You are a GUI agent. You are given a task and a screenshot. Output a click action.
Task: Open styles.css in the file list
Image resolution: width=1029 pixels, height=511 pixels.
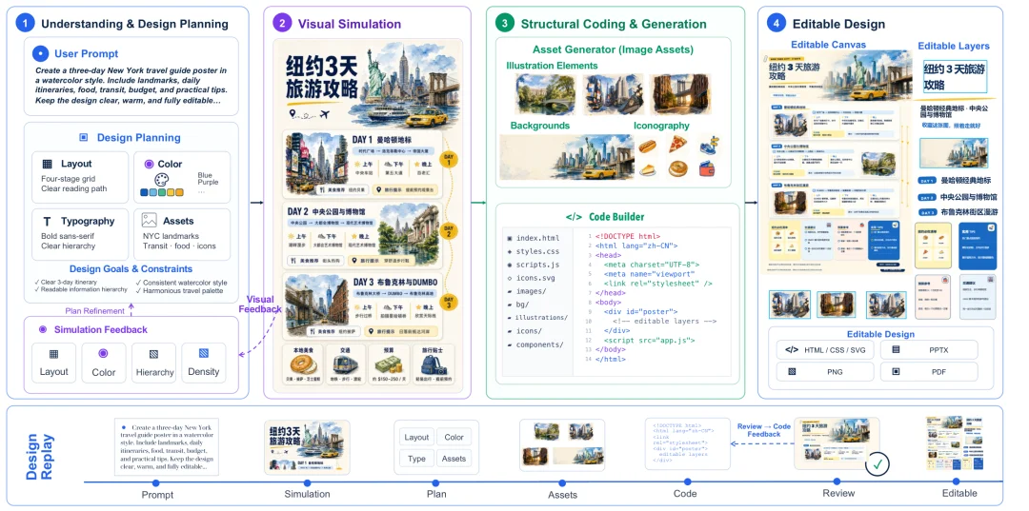coord(533,251)
